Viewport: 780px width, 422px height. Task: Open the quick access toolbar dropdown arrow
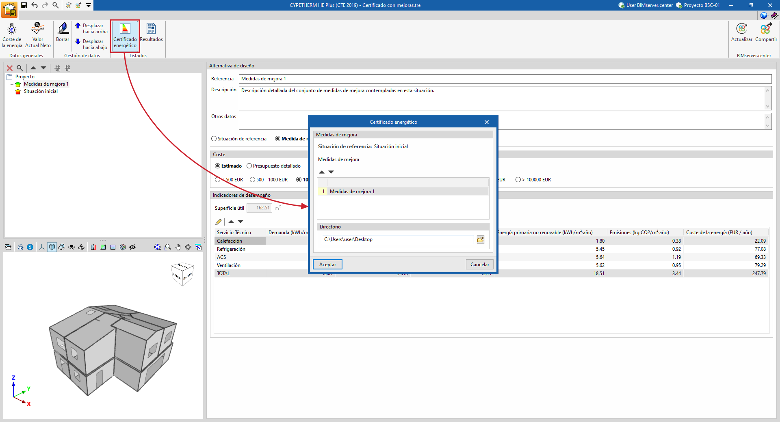pos(89,5)
